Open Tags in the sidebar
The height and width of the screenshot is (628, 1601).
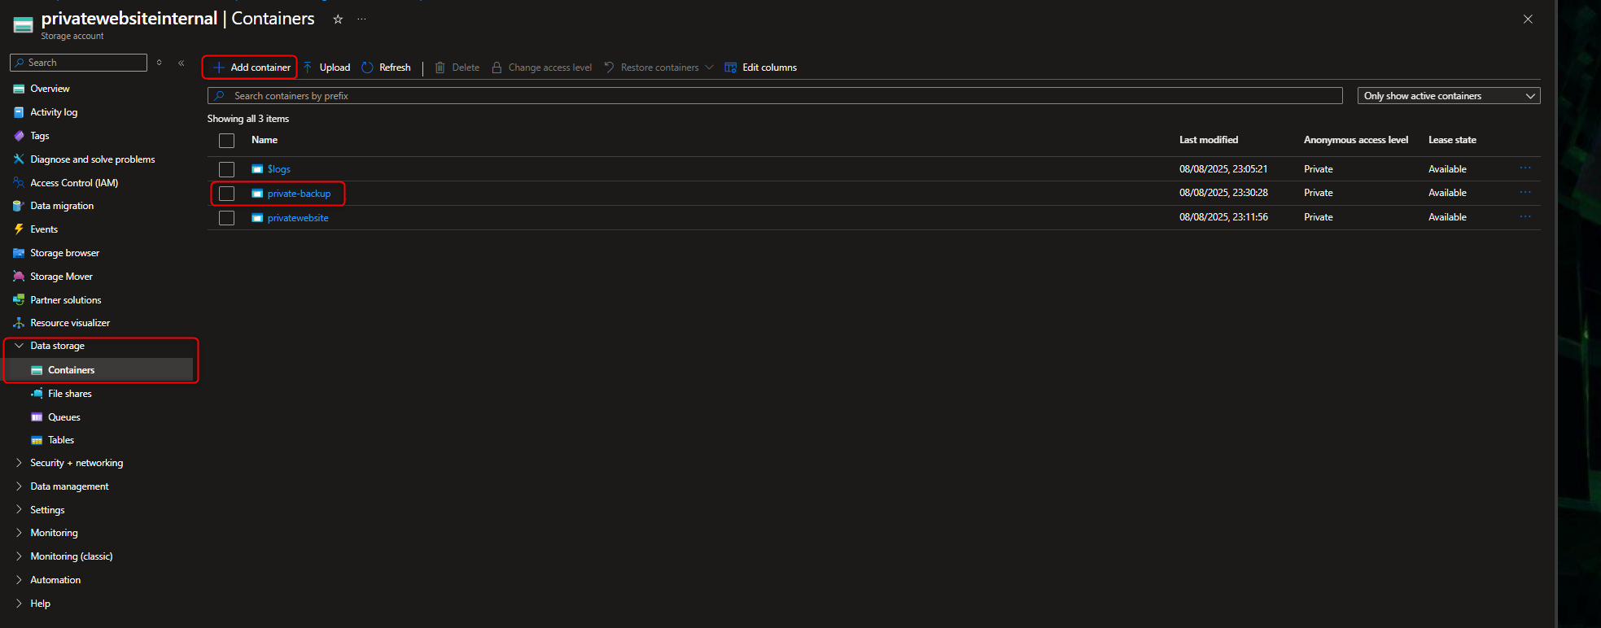(39, 136)
